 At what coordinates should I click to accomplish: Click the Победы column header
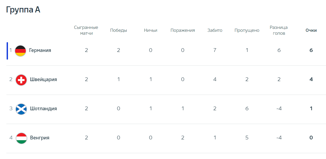tap(119, 30)
